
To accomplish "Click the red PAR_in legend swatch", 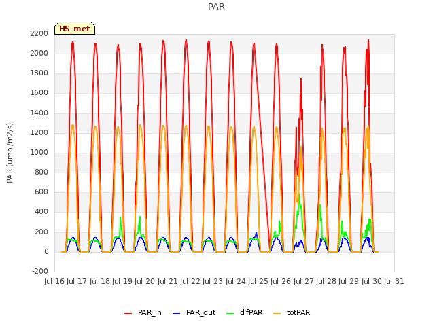I will tap(128, 314).
